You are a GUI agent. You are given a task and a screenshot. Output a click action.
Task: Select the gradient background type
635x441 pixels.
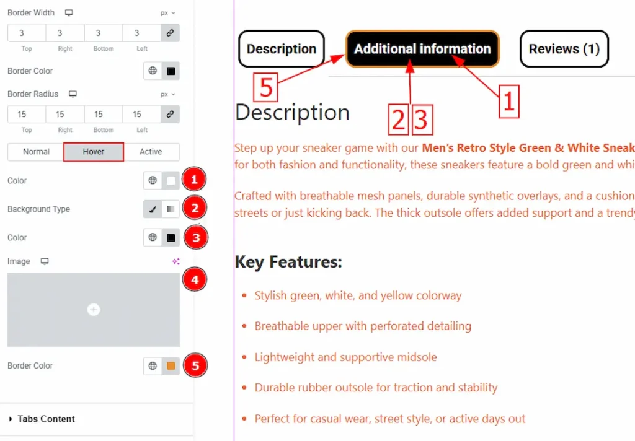click(x=171, y=209)
